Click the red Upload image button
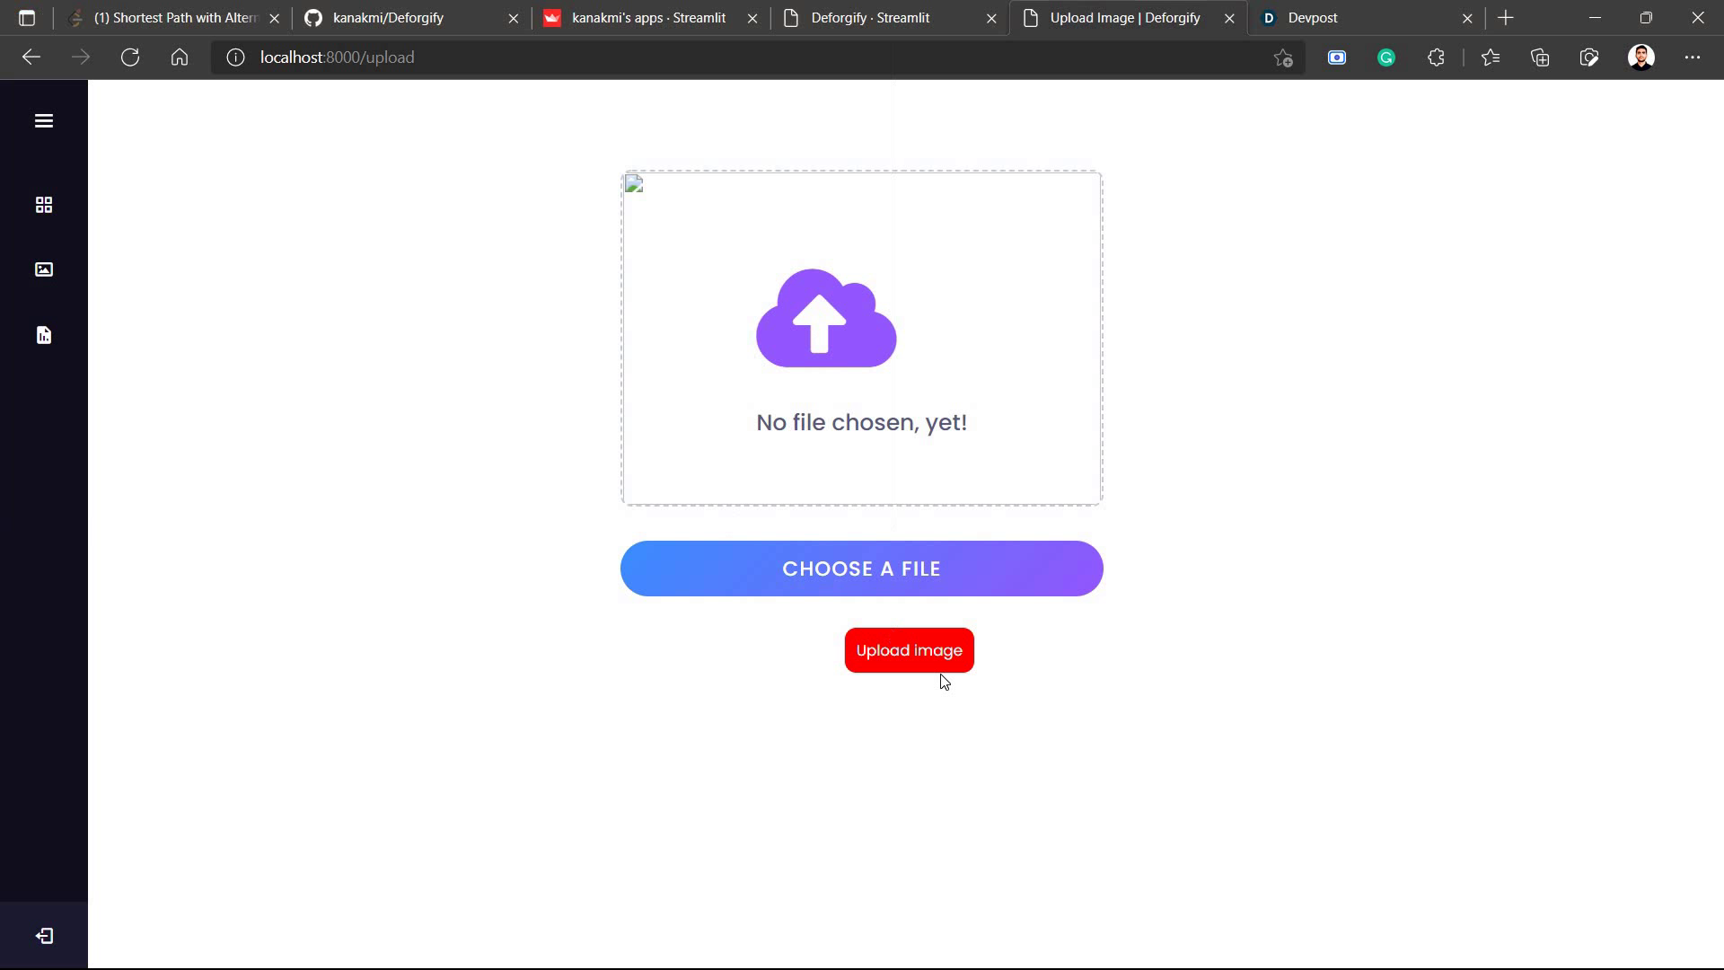This screenshot has width=1724, height=970. [909, 650]
